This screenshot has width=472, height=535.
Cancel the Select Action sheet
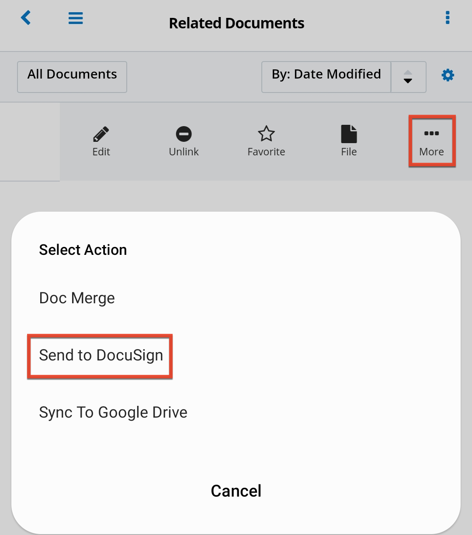point(236,491)
